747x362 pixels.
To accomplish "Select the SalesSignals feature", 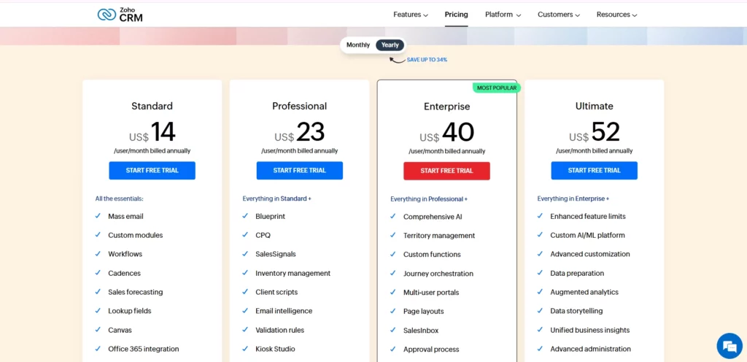I will (x=275, y=254).
